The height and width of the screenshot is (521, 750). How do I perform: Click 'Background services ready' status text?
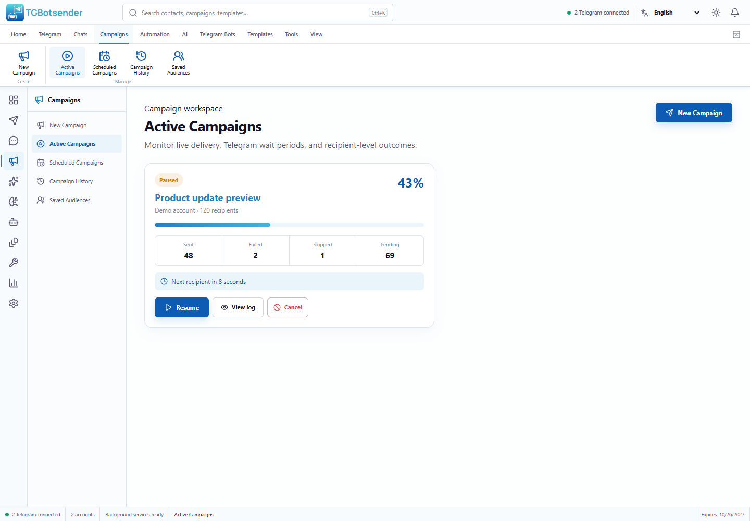click(x=134, y=515)
